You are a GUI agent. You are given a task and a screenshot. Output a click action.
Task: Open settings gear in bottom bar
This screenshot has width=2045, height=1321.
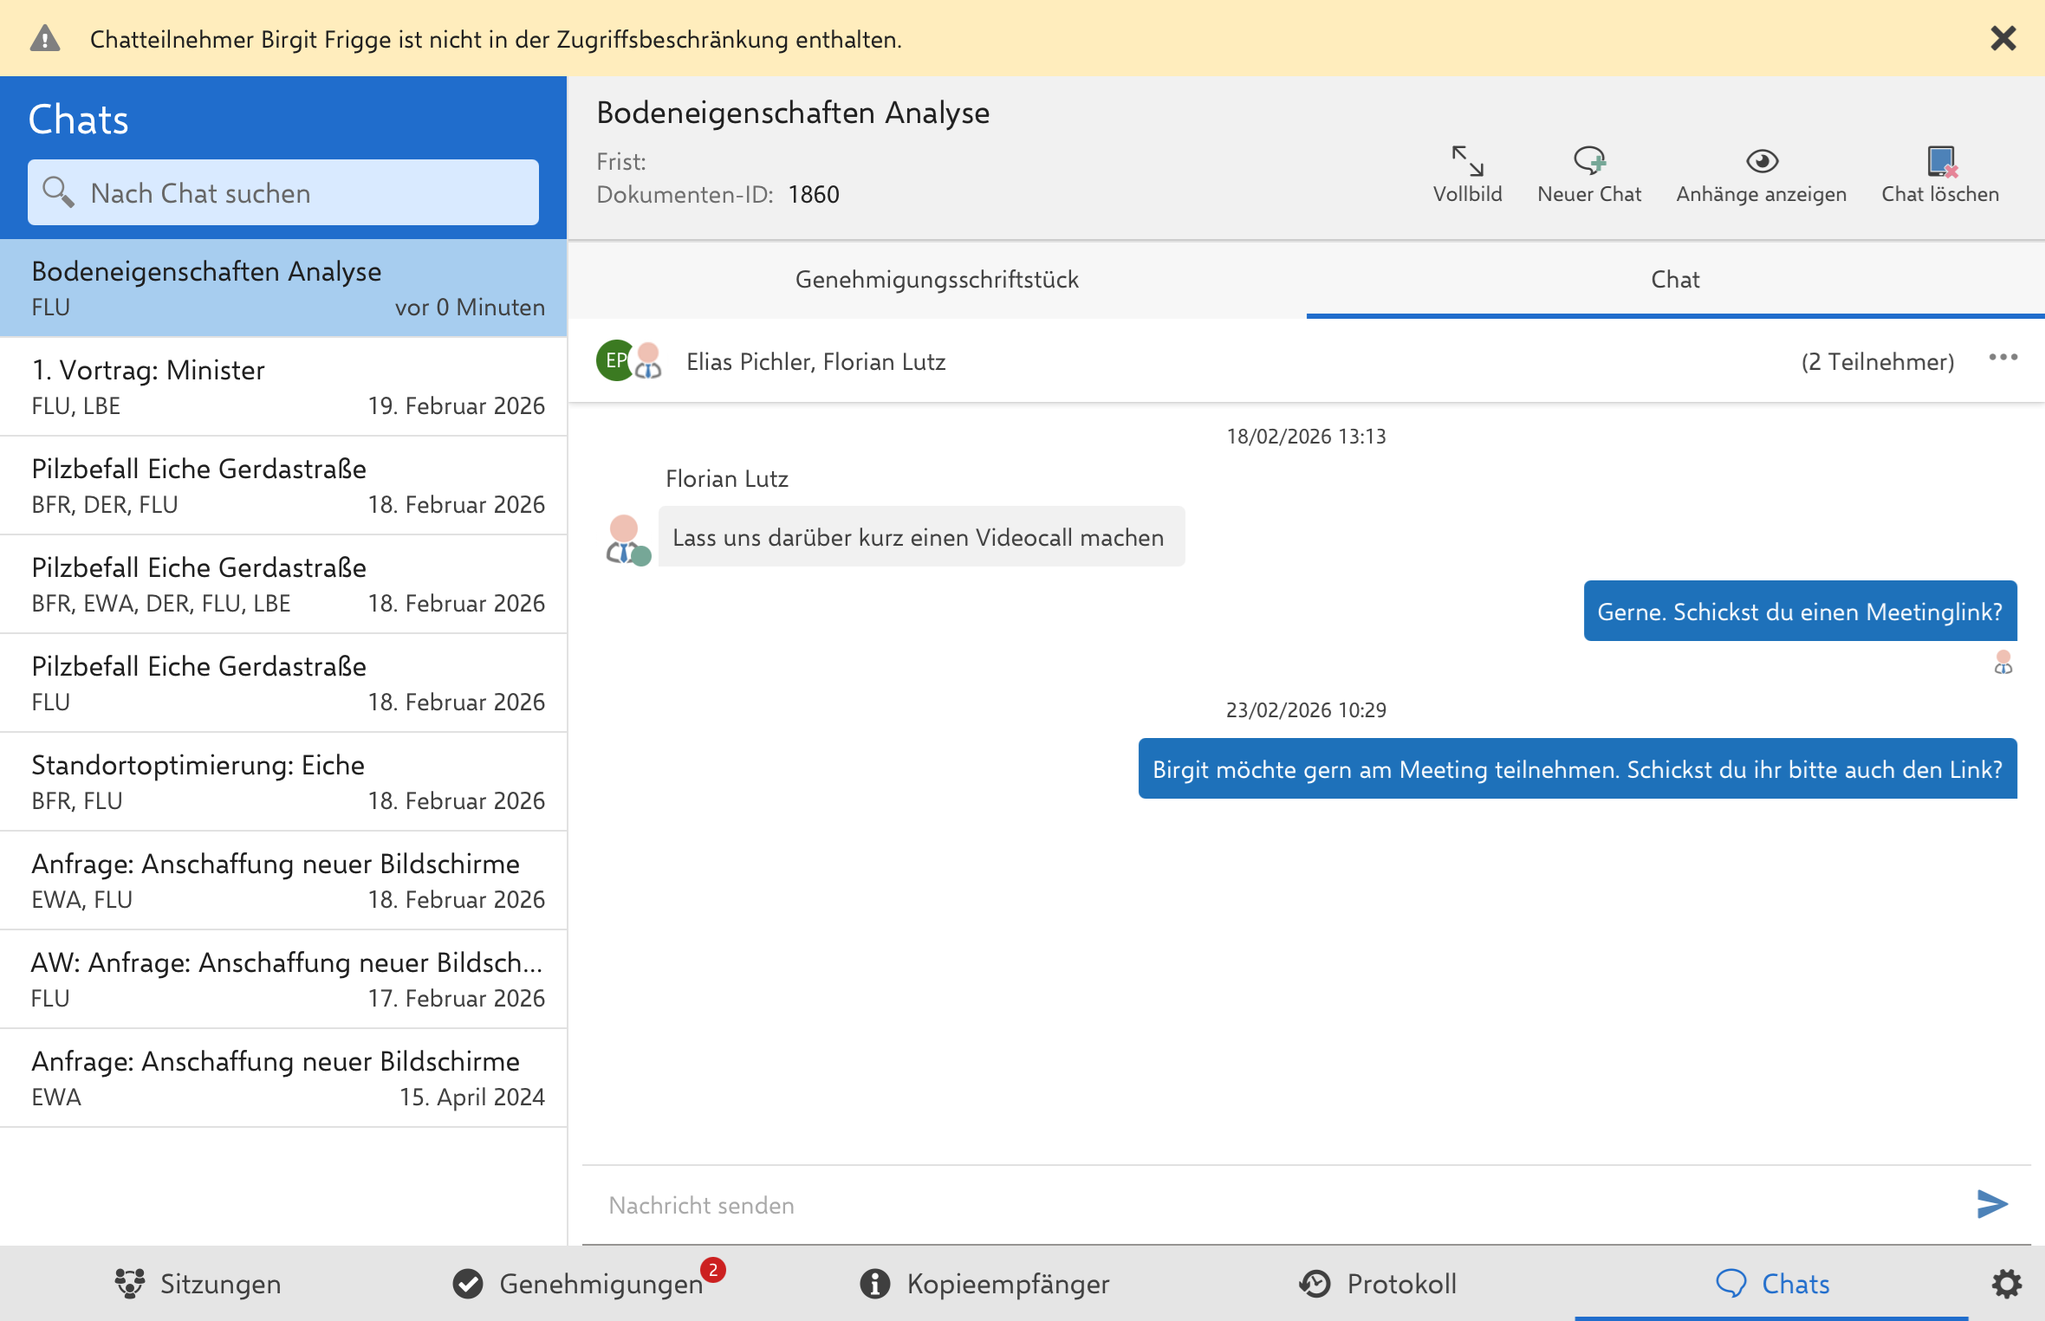tap(2006, 1283)
